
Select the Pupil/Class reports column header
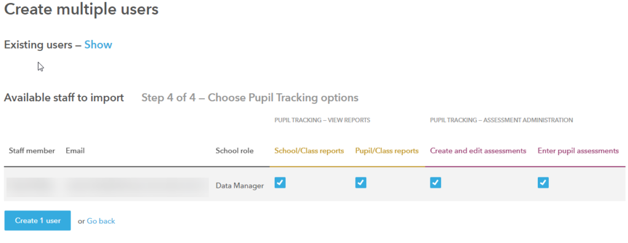point(387,151)
